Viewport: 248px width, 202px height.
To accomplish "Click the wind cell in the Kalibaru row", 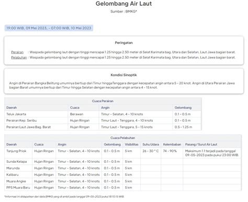I will click(x=78, y=175).
